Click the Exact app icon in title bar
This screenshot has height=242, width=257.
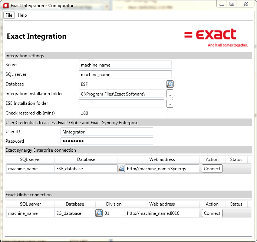click(x=6, y=6)
